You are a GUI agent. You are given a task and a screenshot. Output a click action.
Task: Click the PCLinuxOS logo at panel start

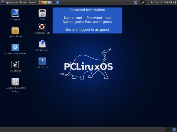coord(3,2)
